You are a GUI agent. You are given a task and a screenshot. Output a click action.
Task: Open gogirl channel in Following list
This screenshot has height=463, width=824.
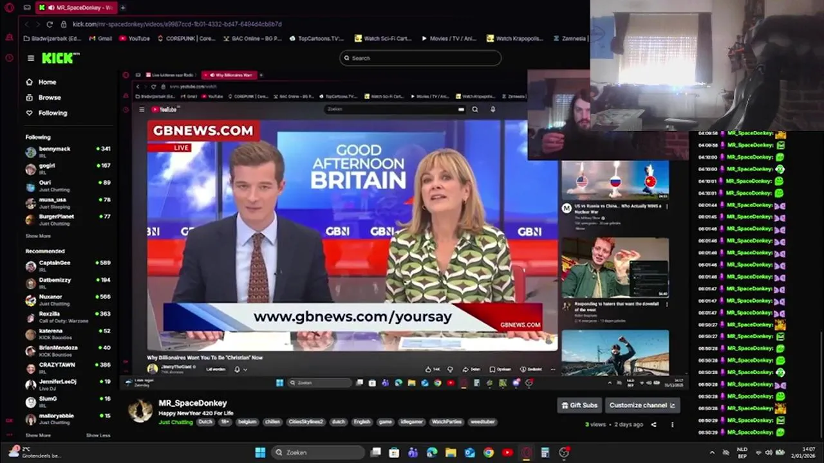click(x=68, y=168)
